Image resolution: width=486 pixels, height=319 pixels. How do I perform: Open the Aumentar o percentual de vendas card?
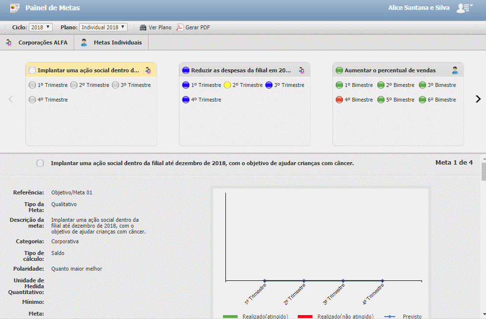390,70
